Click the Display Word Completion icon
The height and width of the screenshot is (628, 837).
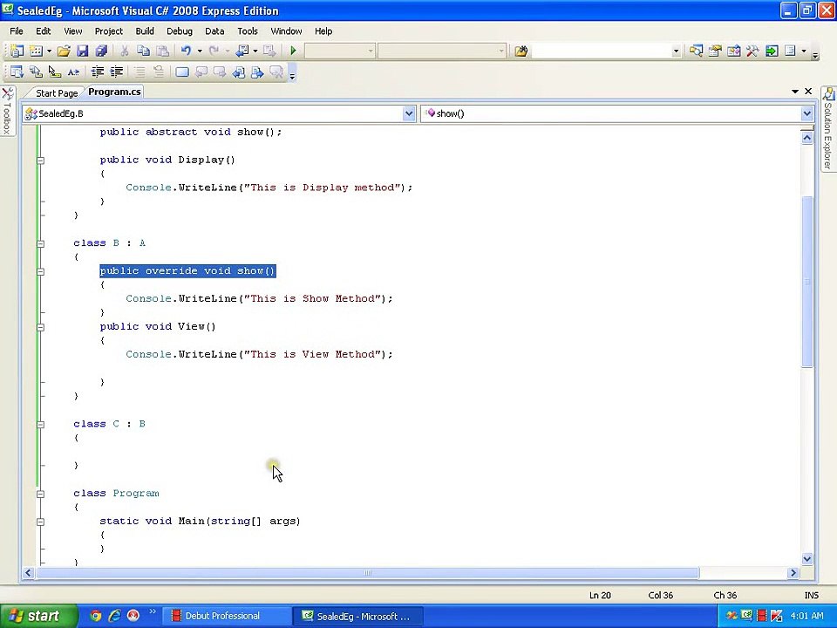click(x=73, y=72)
